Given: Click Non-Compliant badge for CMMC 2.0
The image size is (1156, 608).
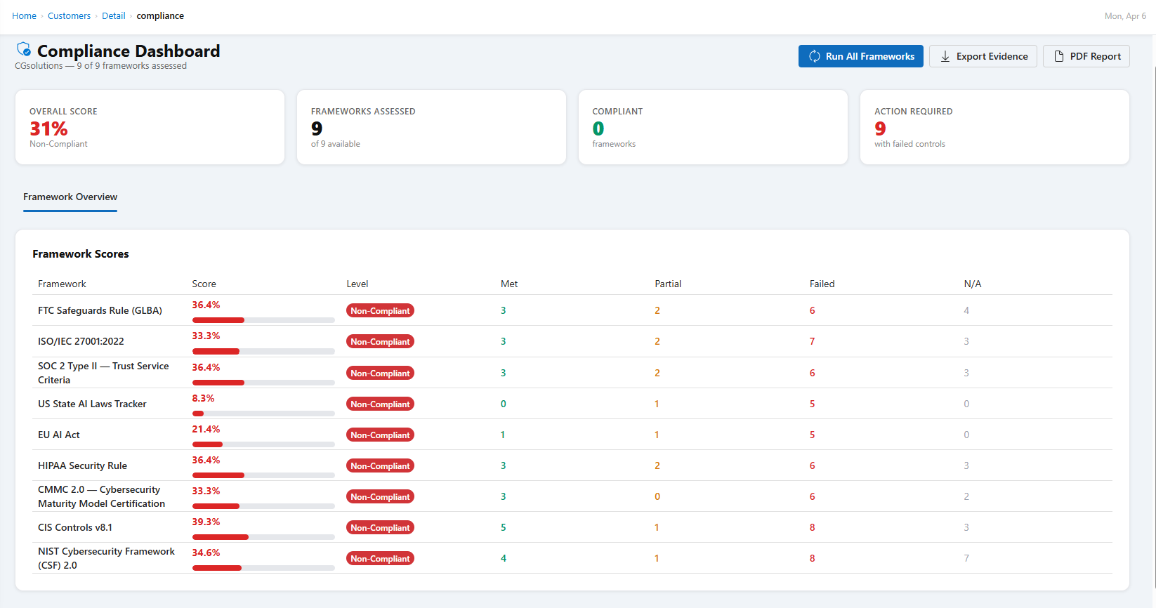Looking at the screenshot, I should (380, 496).
